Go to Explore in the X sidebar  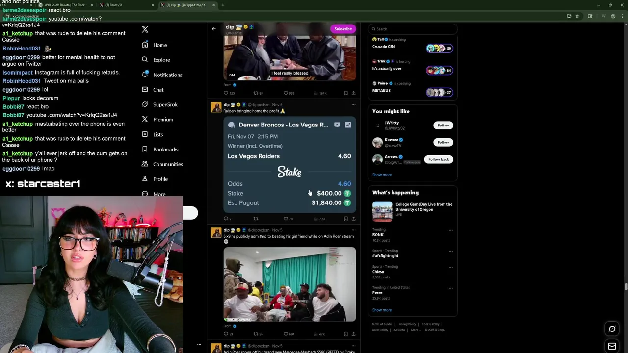(x=156, y=60)
